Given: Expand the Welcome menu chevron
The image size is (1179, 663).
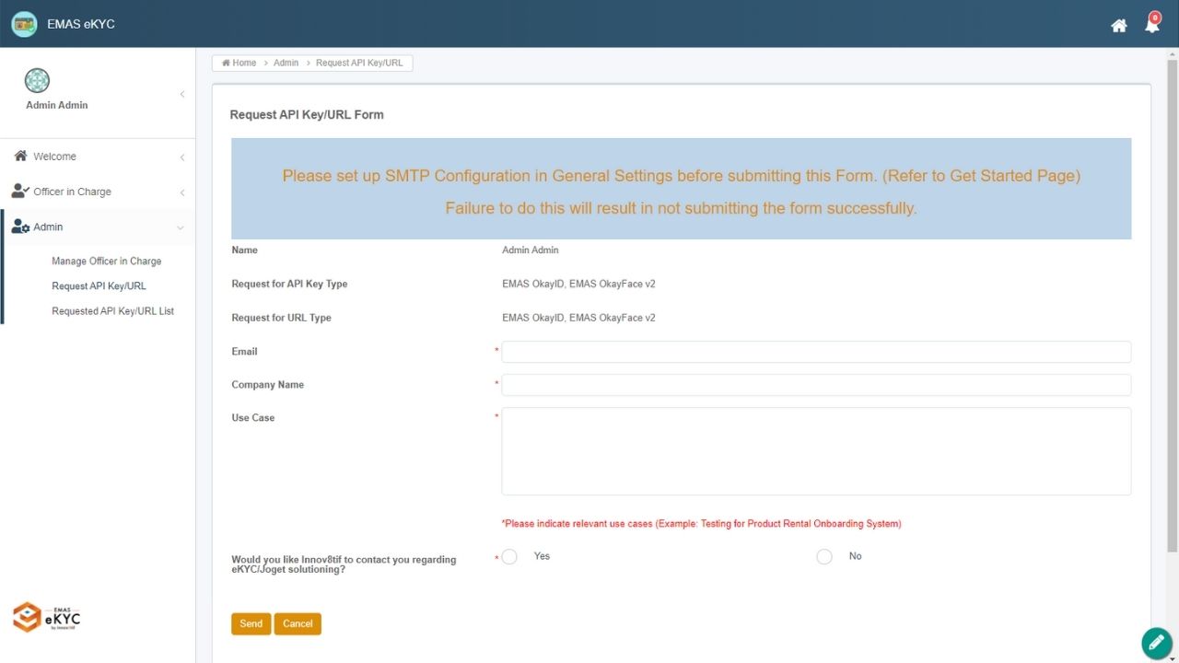Looking at the screenshot, I should tap(181, 157).
